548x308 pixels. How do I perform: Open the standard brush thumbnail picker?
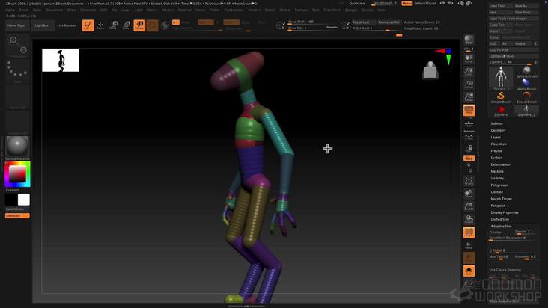[17, 46]
